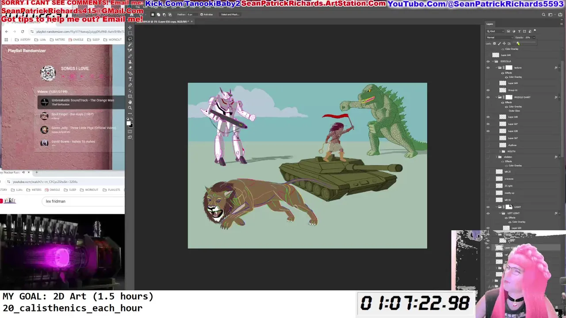Select the Move tool
This screenshot has height=318, width=566.
(x=130, y=27)
